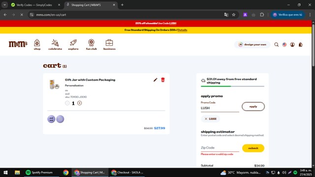This screenshot has height=177, width=315.
Task: Click the address bar URL
Action: [51, 15]
